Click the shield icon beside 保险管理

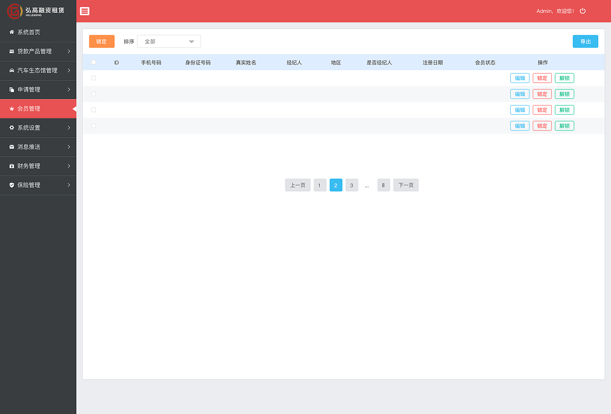(x=12, y=185)
